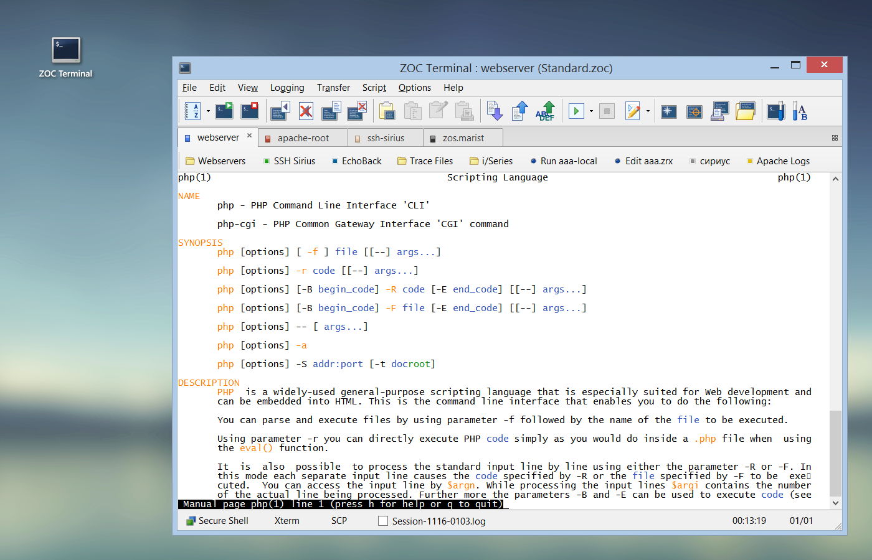Screen dimensions: 872x560
Task: Download a file with the blue down-arrow
Action: [496, 110]
